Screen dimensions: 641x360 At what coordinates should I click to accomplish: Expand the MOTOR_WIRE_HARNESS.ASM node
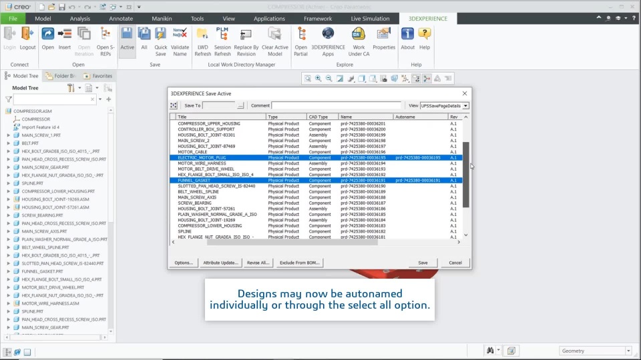pos(8,303)
